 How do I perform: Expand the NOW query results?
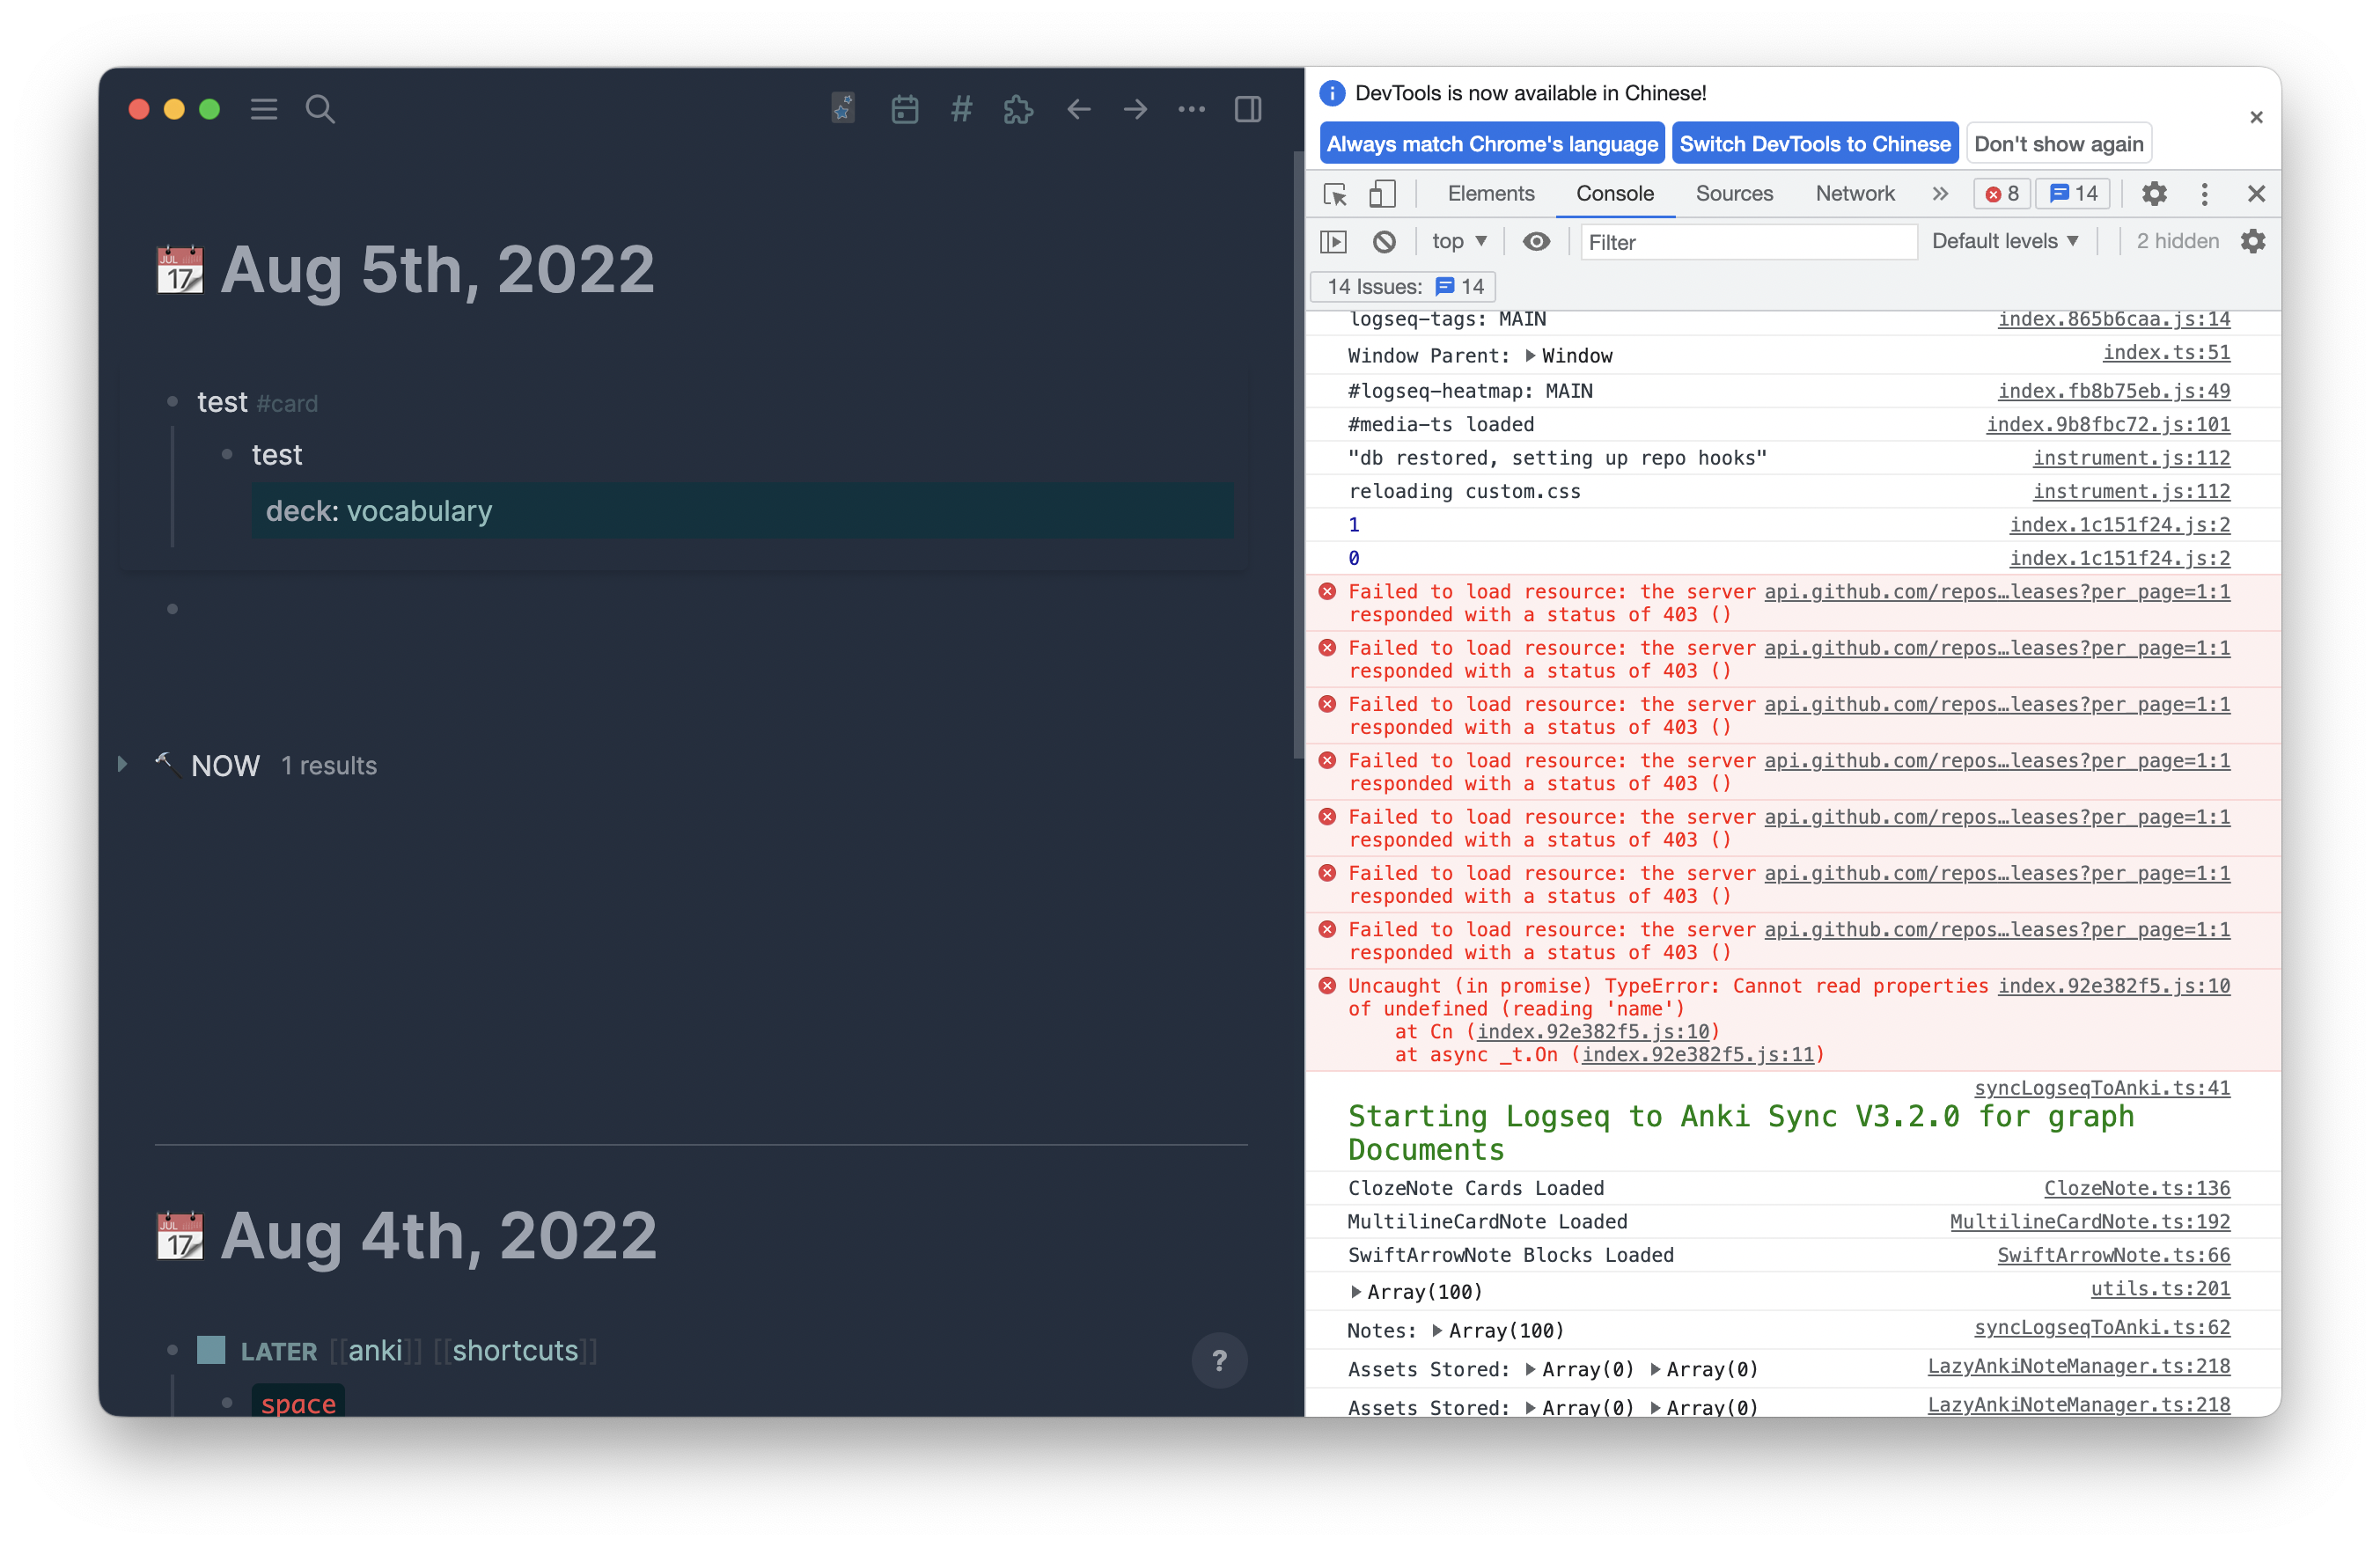pyautogui.click(x=122, y=764)
